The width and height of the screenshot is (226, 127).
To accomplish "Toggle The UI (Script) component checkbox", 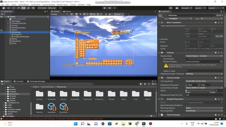I will [165, 115].
